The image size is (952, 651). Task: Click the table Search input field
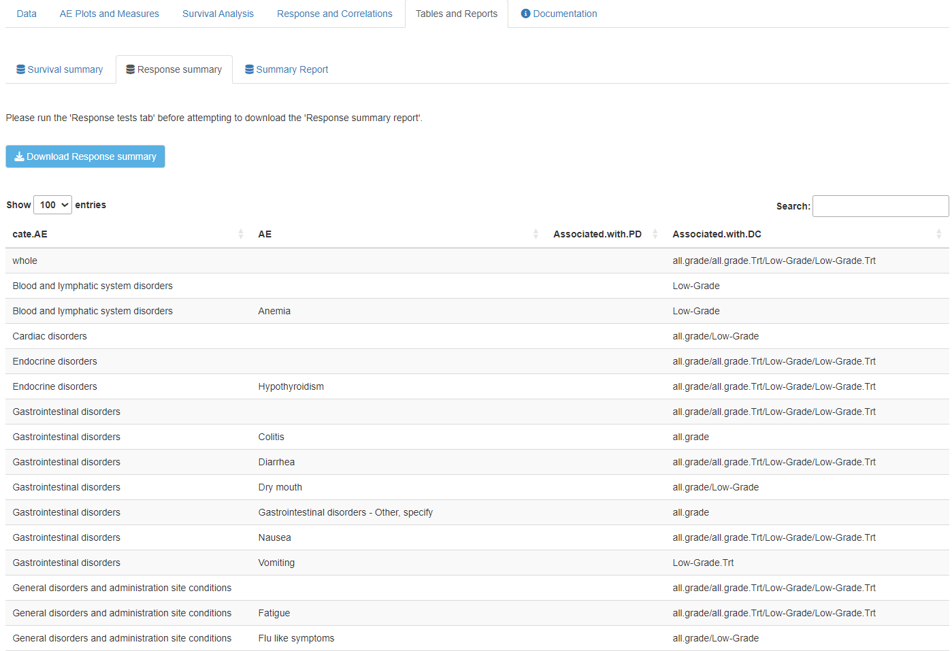point(880,206)
